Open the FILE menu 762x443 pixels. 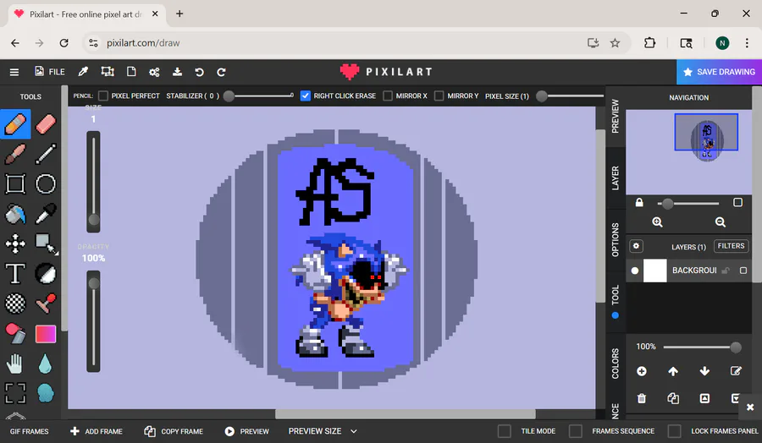click(50, 72)
